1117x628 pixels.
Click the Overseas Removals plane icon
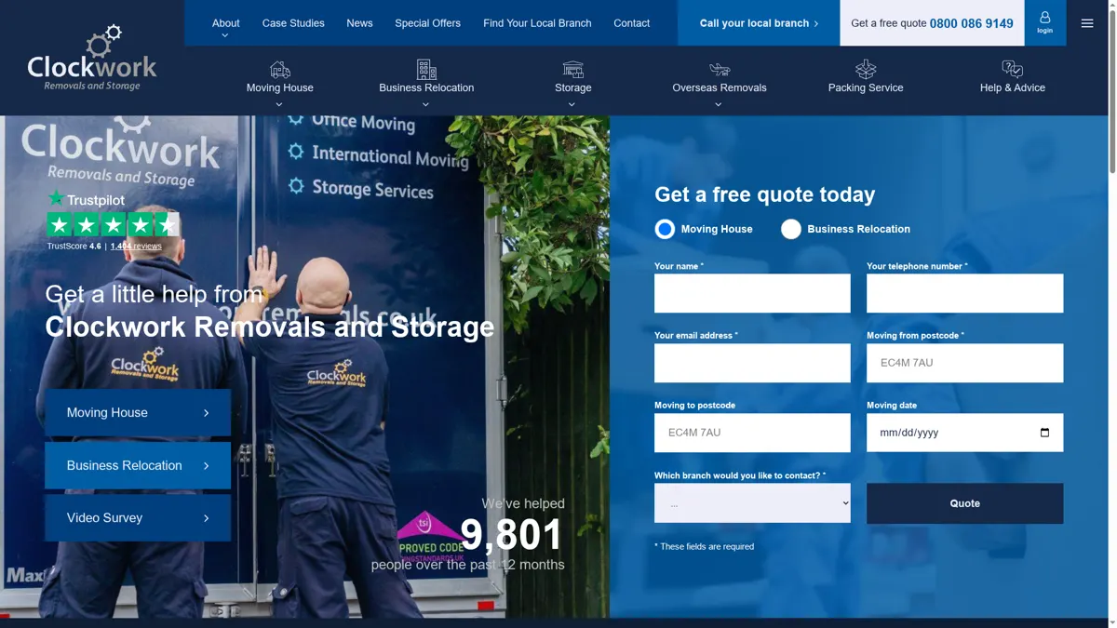(x=720, y=69)
